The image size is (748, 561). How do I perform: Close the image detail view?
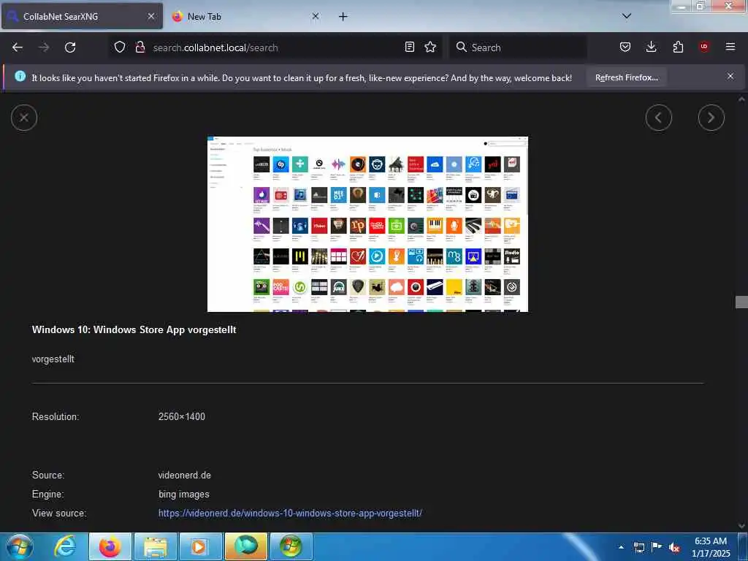[24, 118]
